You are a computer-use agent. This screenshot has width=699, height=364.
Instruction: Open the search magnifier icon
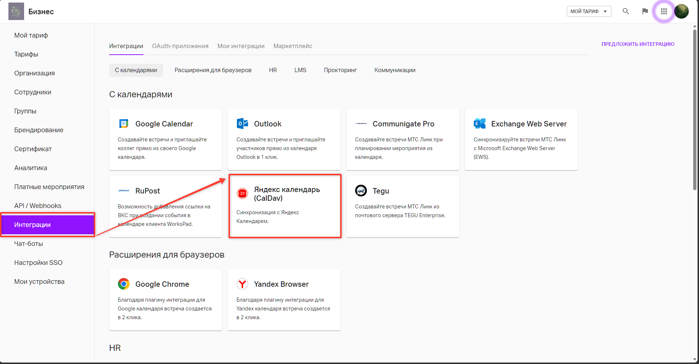pyautogui.click(x=626, y=11)
